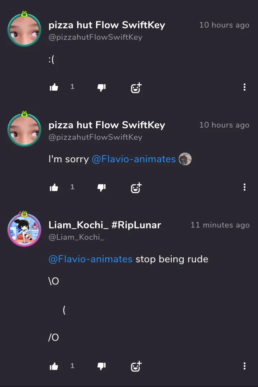This screenshot has height=387, width=258.
Task: Open @Flavio-animates mention in Liam_Kochi_'s comment
Action: click(x=90, y=259)
